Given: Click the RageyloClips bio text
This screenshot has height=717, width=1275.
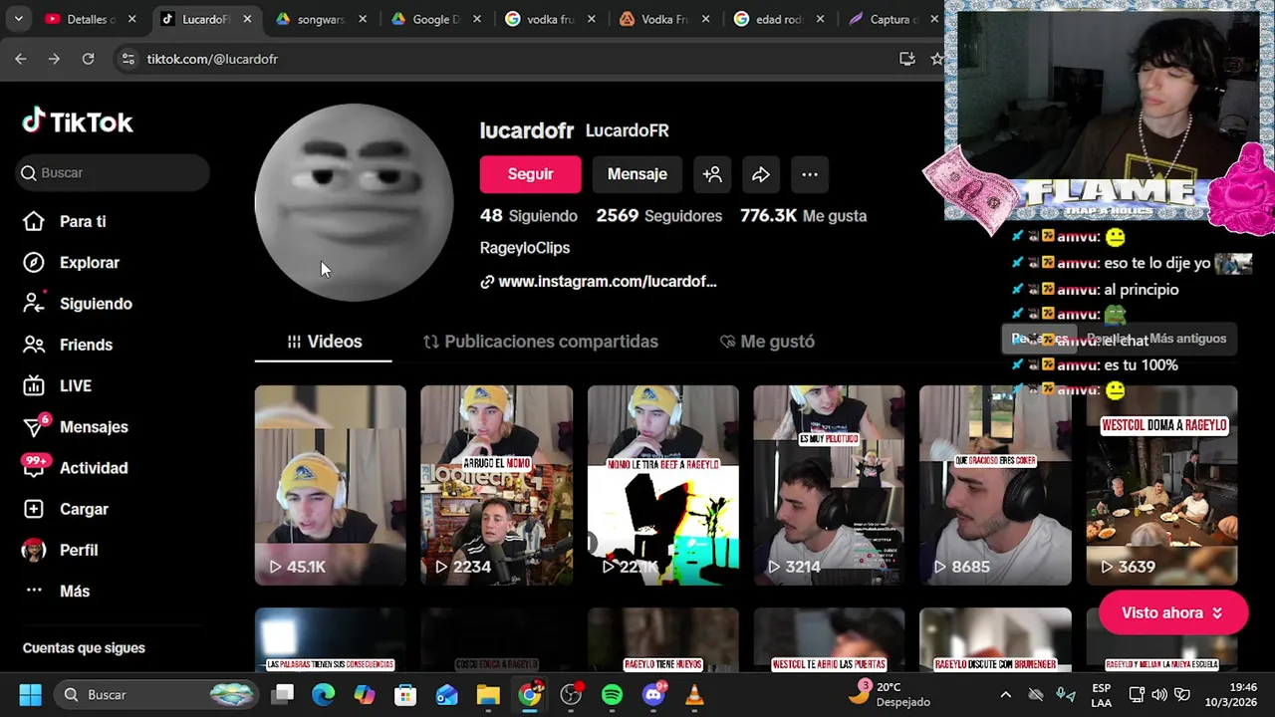Looking at the screenshot, I should [525, 248].
